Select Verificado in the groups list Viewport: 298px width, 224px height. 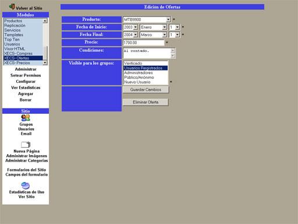click(146, 64)
